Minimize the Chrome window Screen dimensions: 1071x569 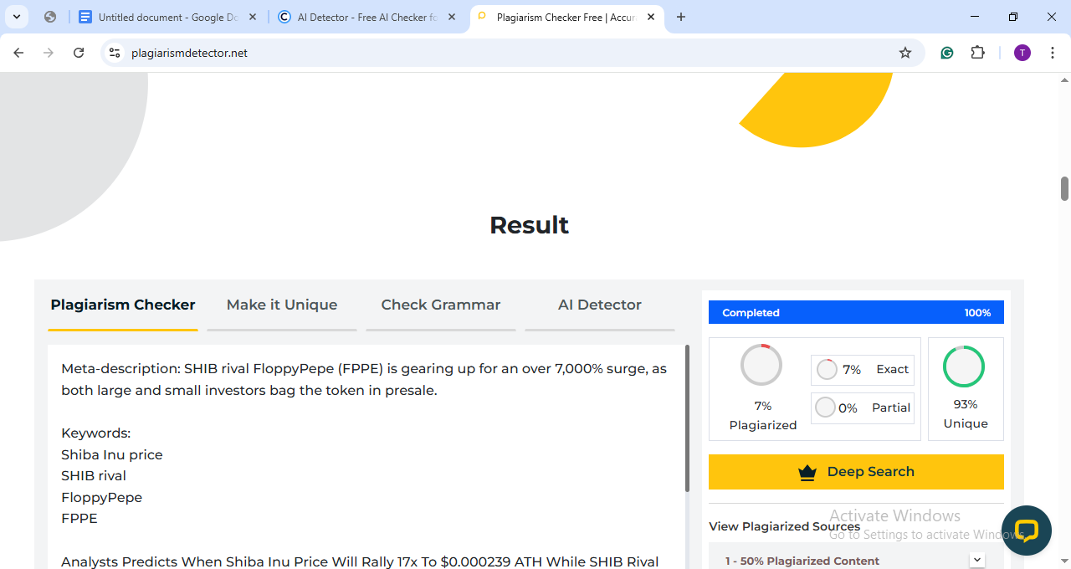click(975, 17)
